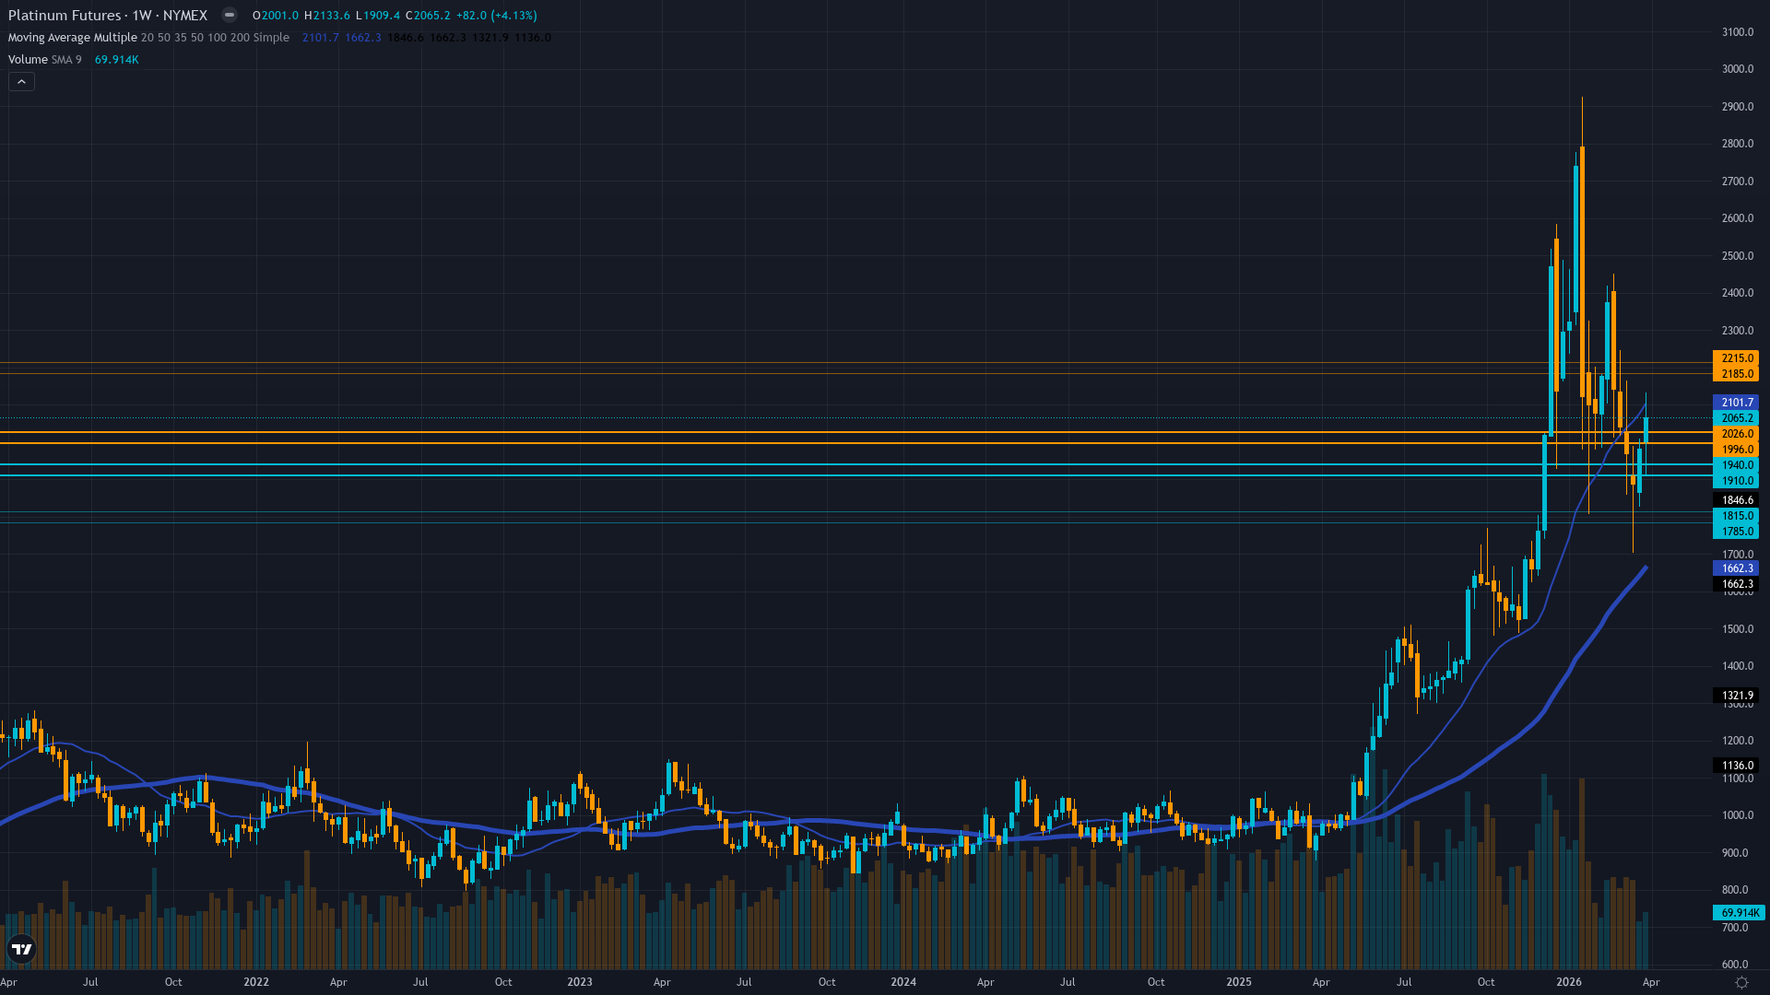Click the open value O2001.0 in the header
The width and height of the screenshot is (1770, 995).
[x=276, y=16]
